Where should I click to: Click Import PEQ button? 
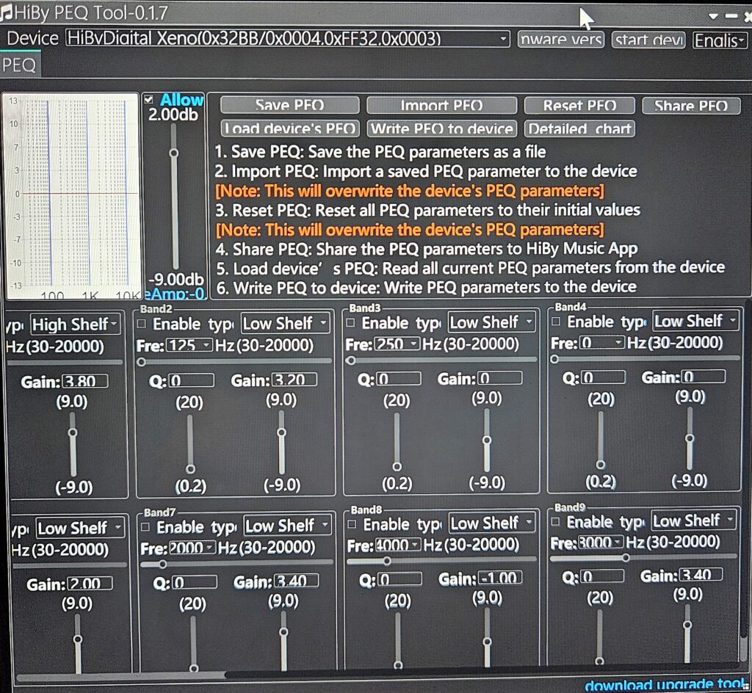441,106
